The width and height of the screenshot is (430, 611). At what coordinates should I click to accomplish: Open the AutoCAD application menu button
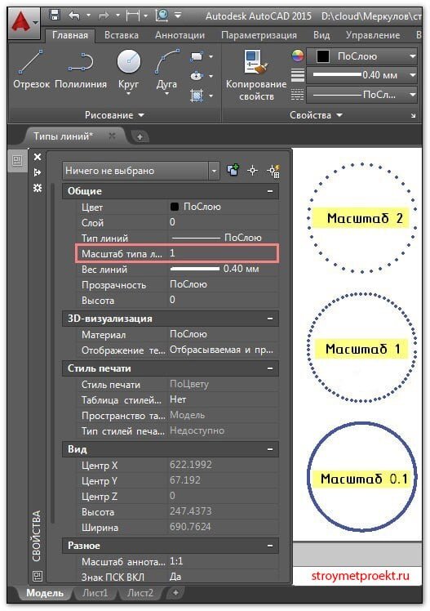[24, 24]
